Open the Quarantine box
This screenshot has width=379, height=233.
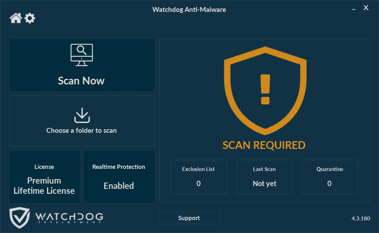tap(330, 177)
